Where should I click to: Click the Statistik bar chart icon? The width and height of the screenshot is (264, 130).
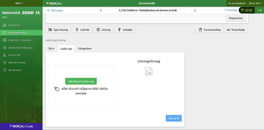point(5,55)
